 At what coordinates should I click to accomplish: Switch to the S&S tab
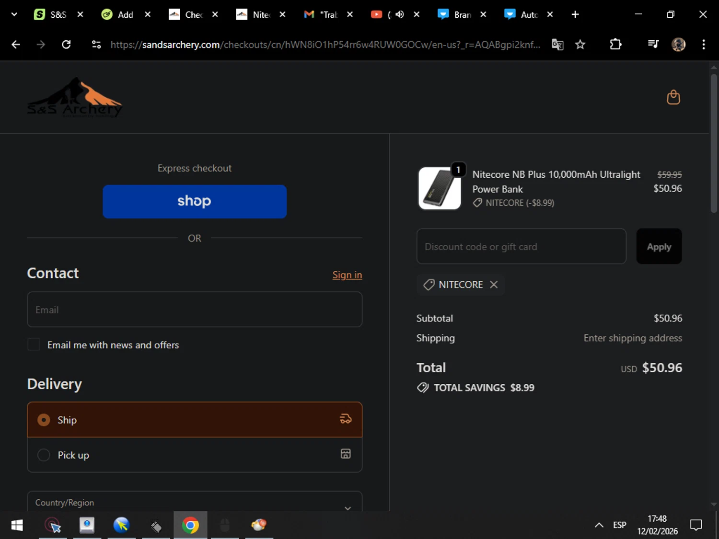coord(50,14)
